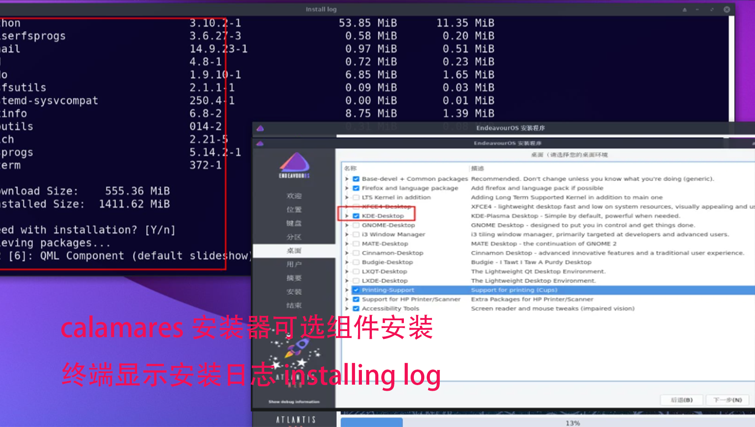Expand the Printing-Support group

coord(347,290)
